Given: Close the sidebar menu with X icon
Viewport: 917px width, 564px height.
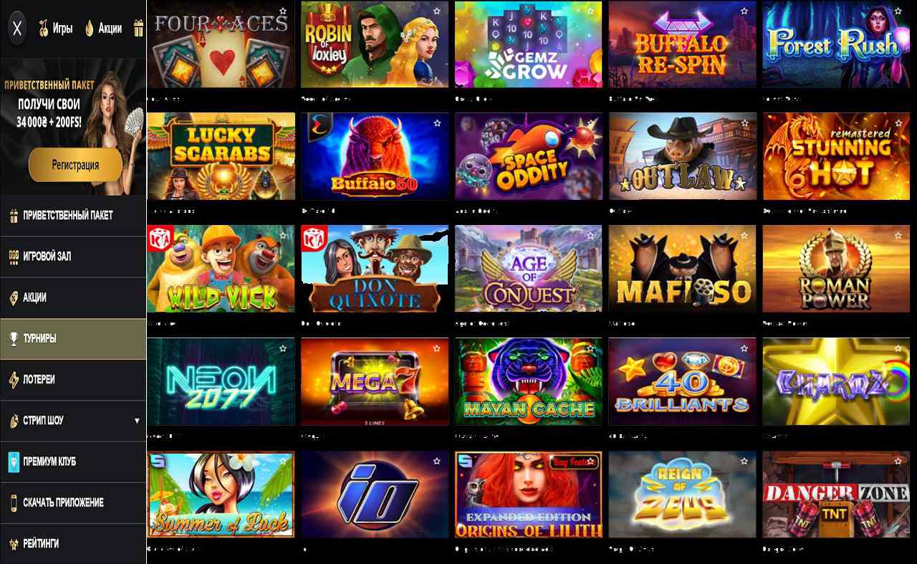Looking at the screenshot, I should point(18,29).
